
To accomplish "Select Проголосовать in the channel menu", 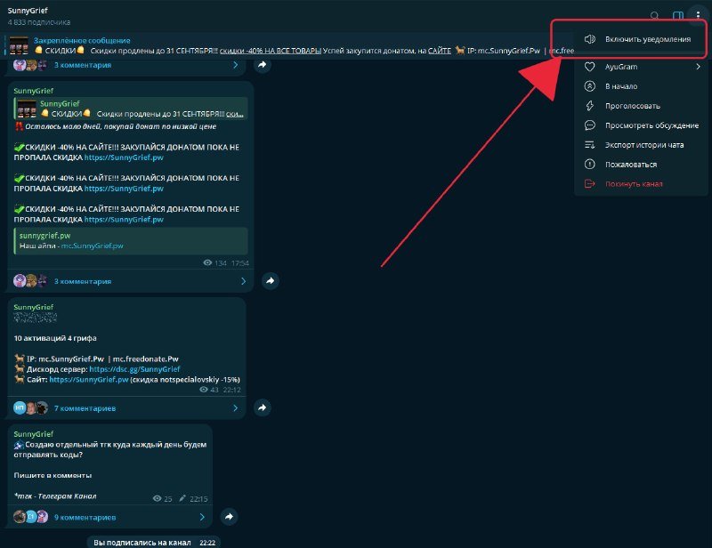I will [x=640, y=106].
